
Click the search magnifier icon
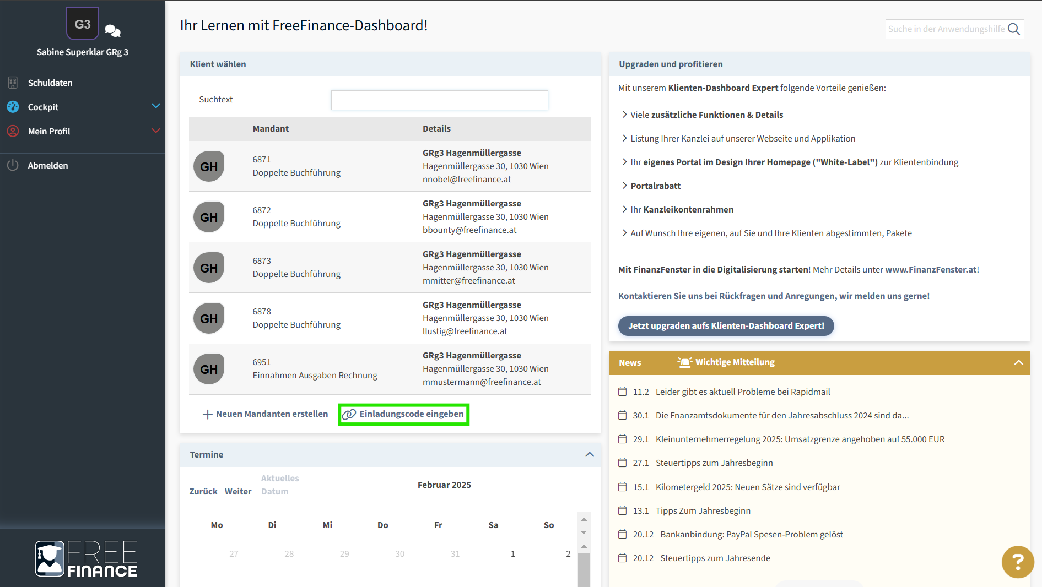[1013, 29]
